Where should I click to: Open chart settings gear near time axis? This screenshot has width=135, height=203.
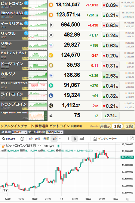pos(128,199)
